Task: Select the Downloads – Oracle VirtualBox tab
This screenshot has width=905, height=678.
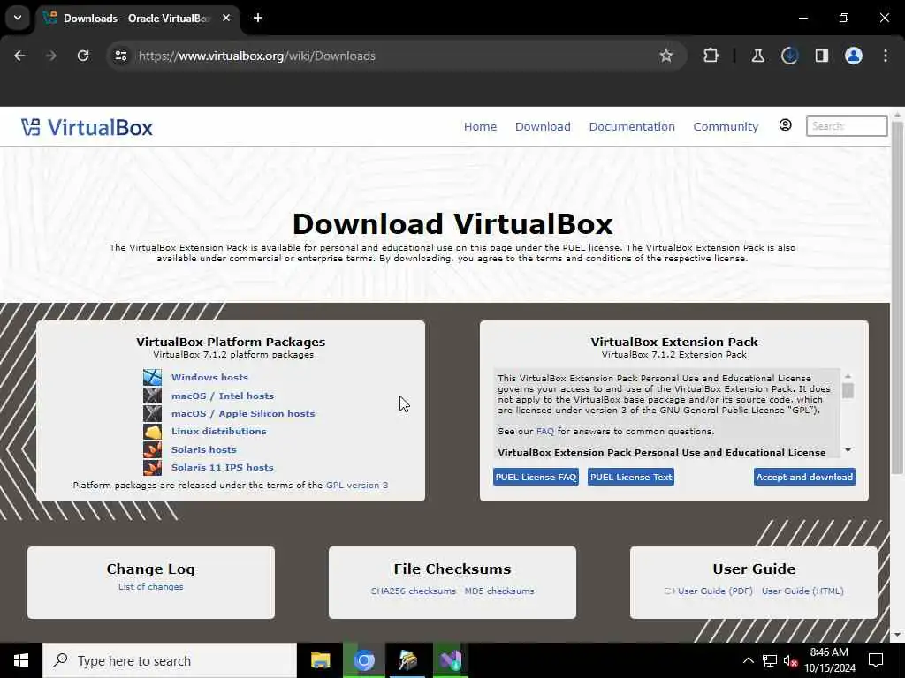Action: click(x=137, y=18)
